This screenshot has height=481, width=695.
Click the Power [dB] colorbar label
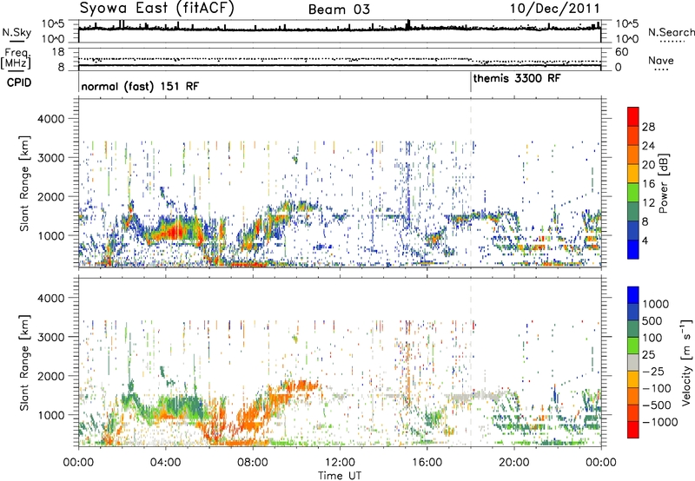[x=663, y=183]
